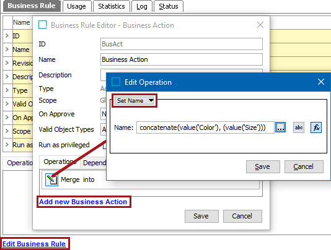Screen dimensions: 331x250
Task: Click Save in the Edit Operation dialog
Action: click(263, 166)
